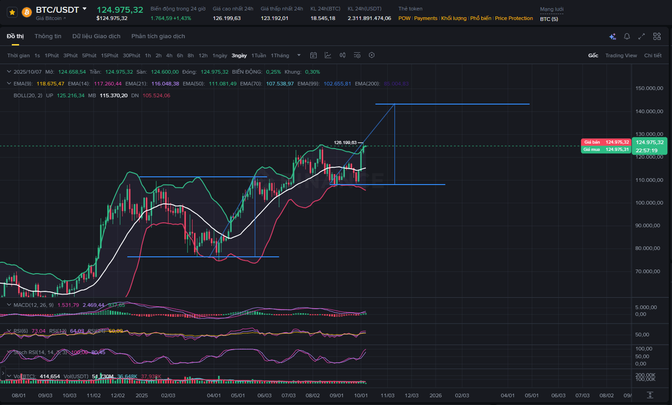Expand the chart to fullscreen with arrows icon
672x405 pixels.
pos(642,36)
